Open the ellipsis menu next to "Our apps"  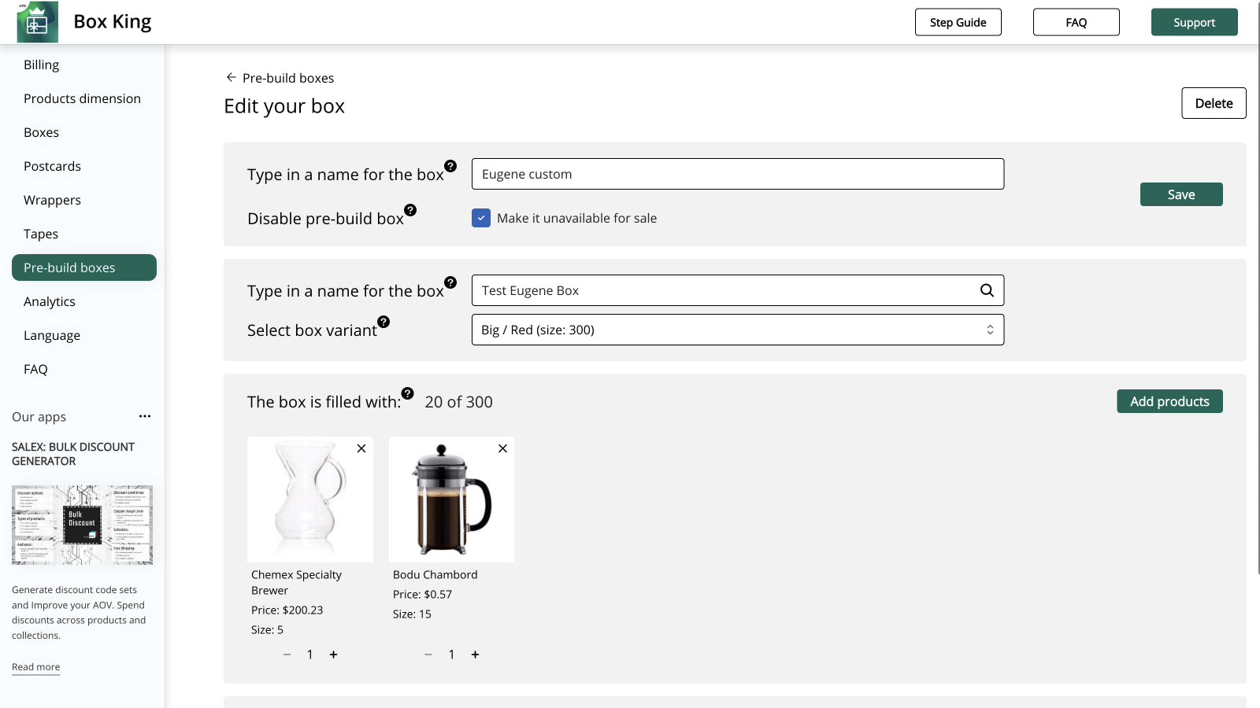click(x=145, y=416)
